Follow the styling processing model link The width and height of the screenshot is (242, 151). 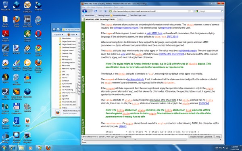point(126,28)
